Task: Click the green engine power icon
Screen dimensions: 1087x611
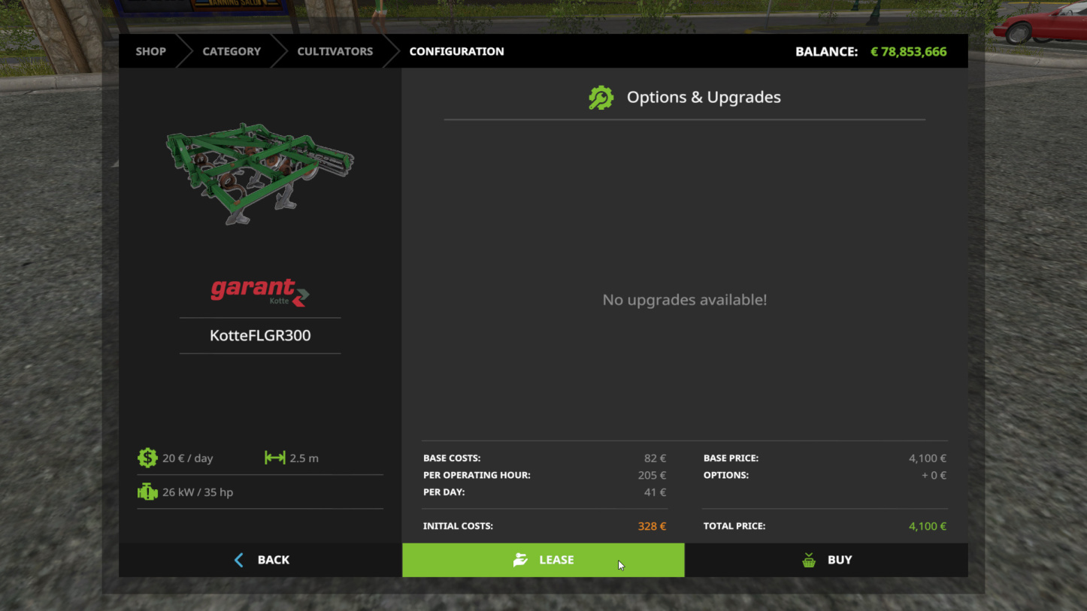Action: click(147, 492)
